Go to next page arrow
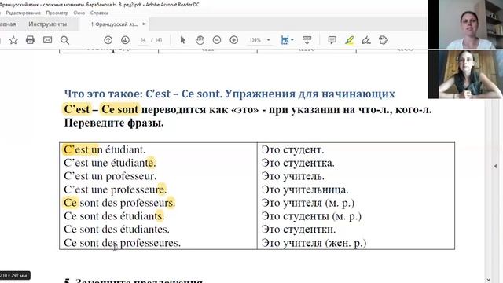The height and width of the screenshot is (283, 503). (x=125, y=40)
